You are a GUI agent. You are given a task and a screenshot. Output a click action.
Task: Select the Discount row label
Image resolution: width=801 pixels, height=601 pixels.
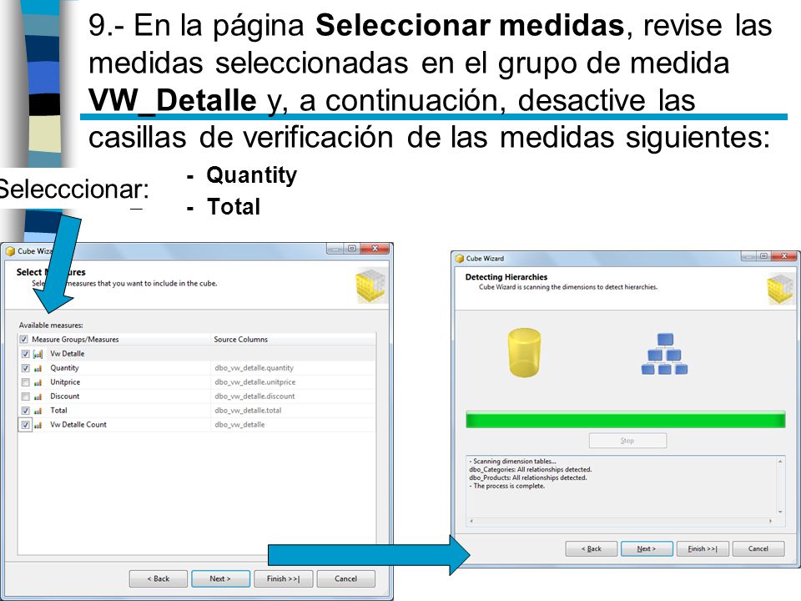(x=65, y=396)
